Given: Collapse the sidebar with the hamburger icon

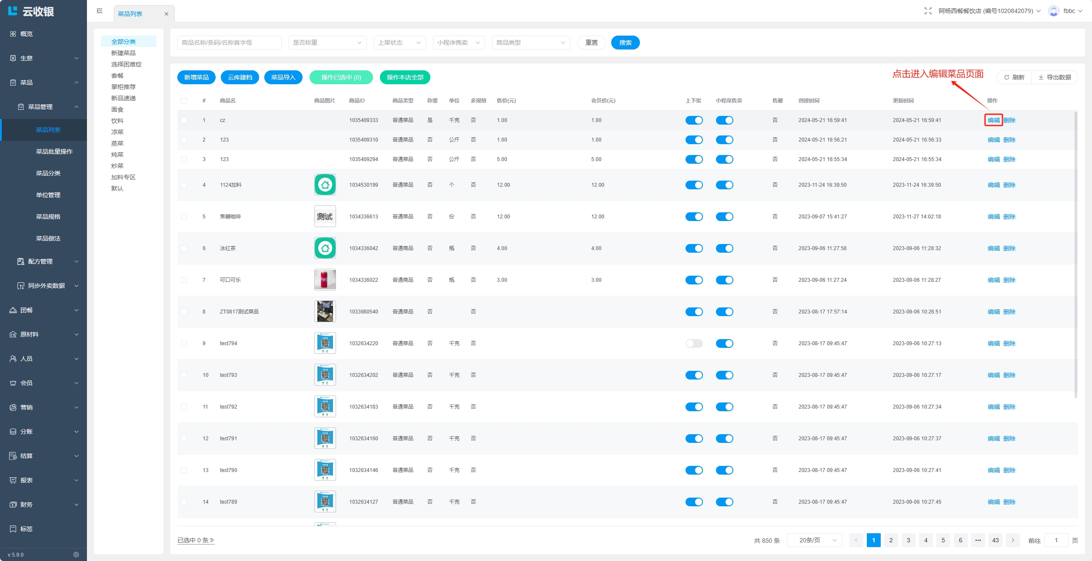Looking at the screenshot, I should point(100,11).
